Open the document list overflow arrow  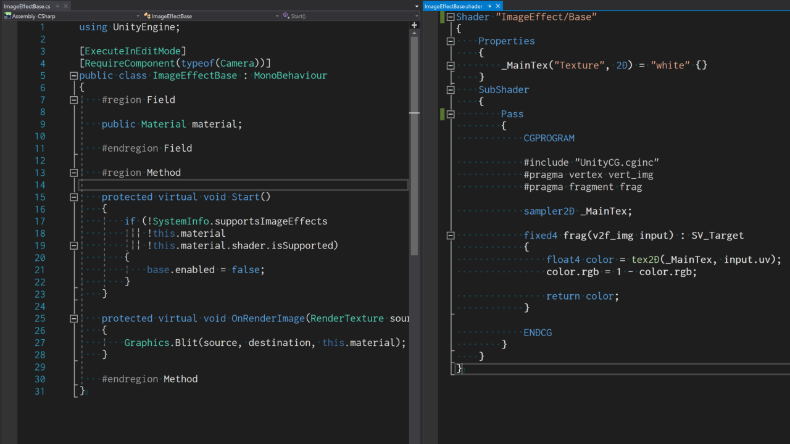click(417, 6)
